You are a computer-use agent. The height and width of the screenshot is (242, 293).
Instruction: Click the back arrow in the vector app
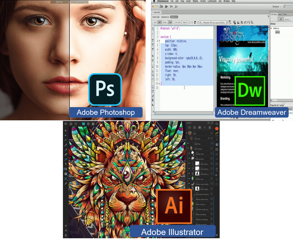click(66, 124)
